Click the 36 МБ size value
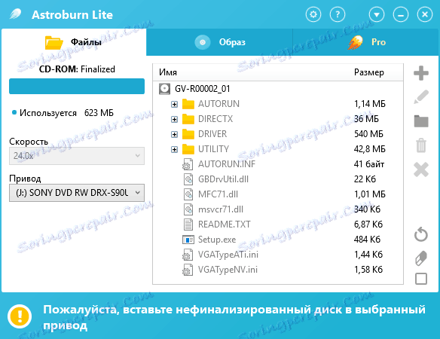Viewport: 440px width, 339px height. point(366,119)
